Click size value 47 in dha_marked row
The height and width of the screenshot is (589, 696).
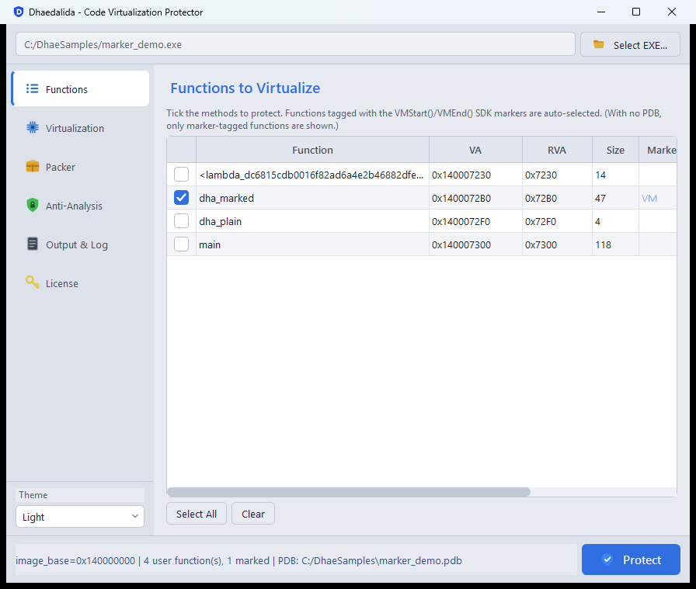[600, 198]
